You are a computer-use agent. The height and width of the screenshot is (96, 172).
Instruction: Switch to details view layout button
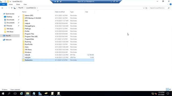pyautogui.click(x=167, y=90)
